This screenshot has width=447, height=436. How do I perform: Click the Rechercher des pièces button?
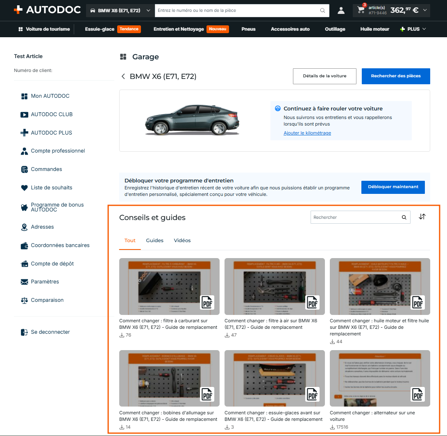click(396, 76)
